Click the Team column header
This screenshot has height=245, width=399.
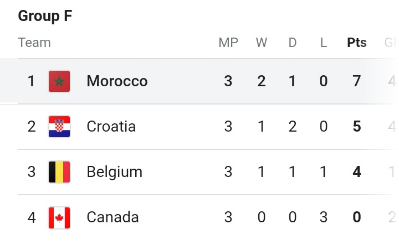point(34,43)
